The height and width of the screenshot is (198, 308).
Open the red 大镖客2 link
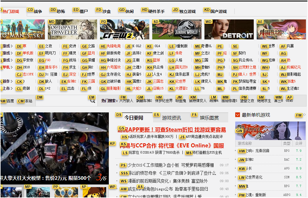click(181, 89)
